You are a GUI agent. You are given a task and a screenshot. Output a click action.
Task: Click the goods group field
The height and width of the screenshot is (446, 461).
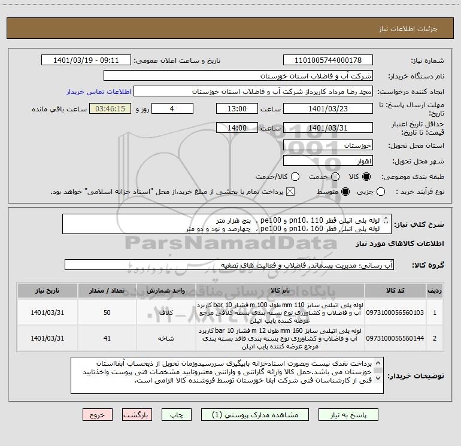click(x=229, y=265)
